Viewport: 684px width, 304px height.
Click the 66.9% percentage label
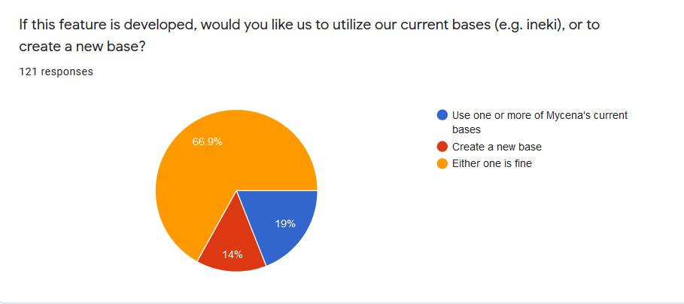(x=207, y=141)
